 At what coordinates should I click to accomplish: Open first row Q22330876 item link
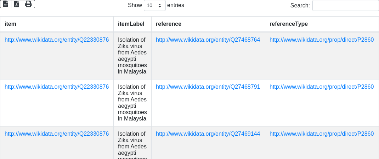(57, 40)
